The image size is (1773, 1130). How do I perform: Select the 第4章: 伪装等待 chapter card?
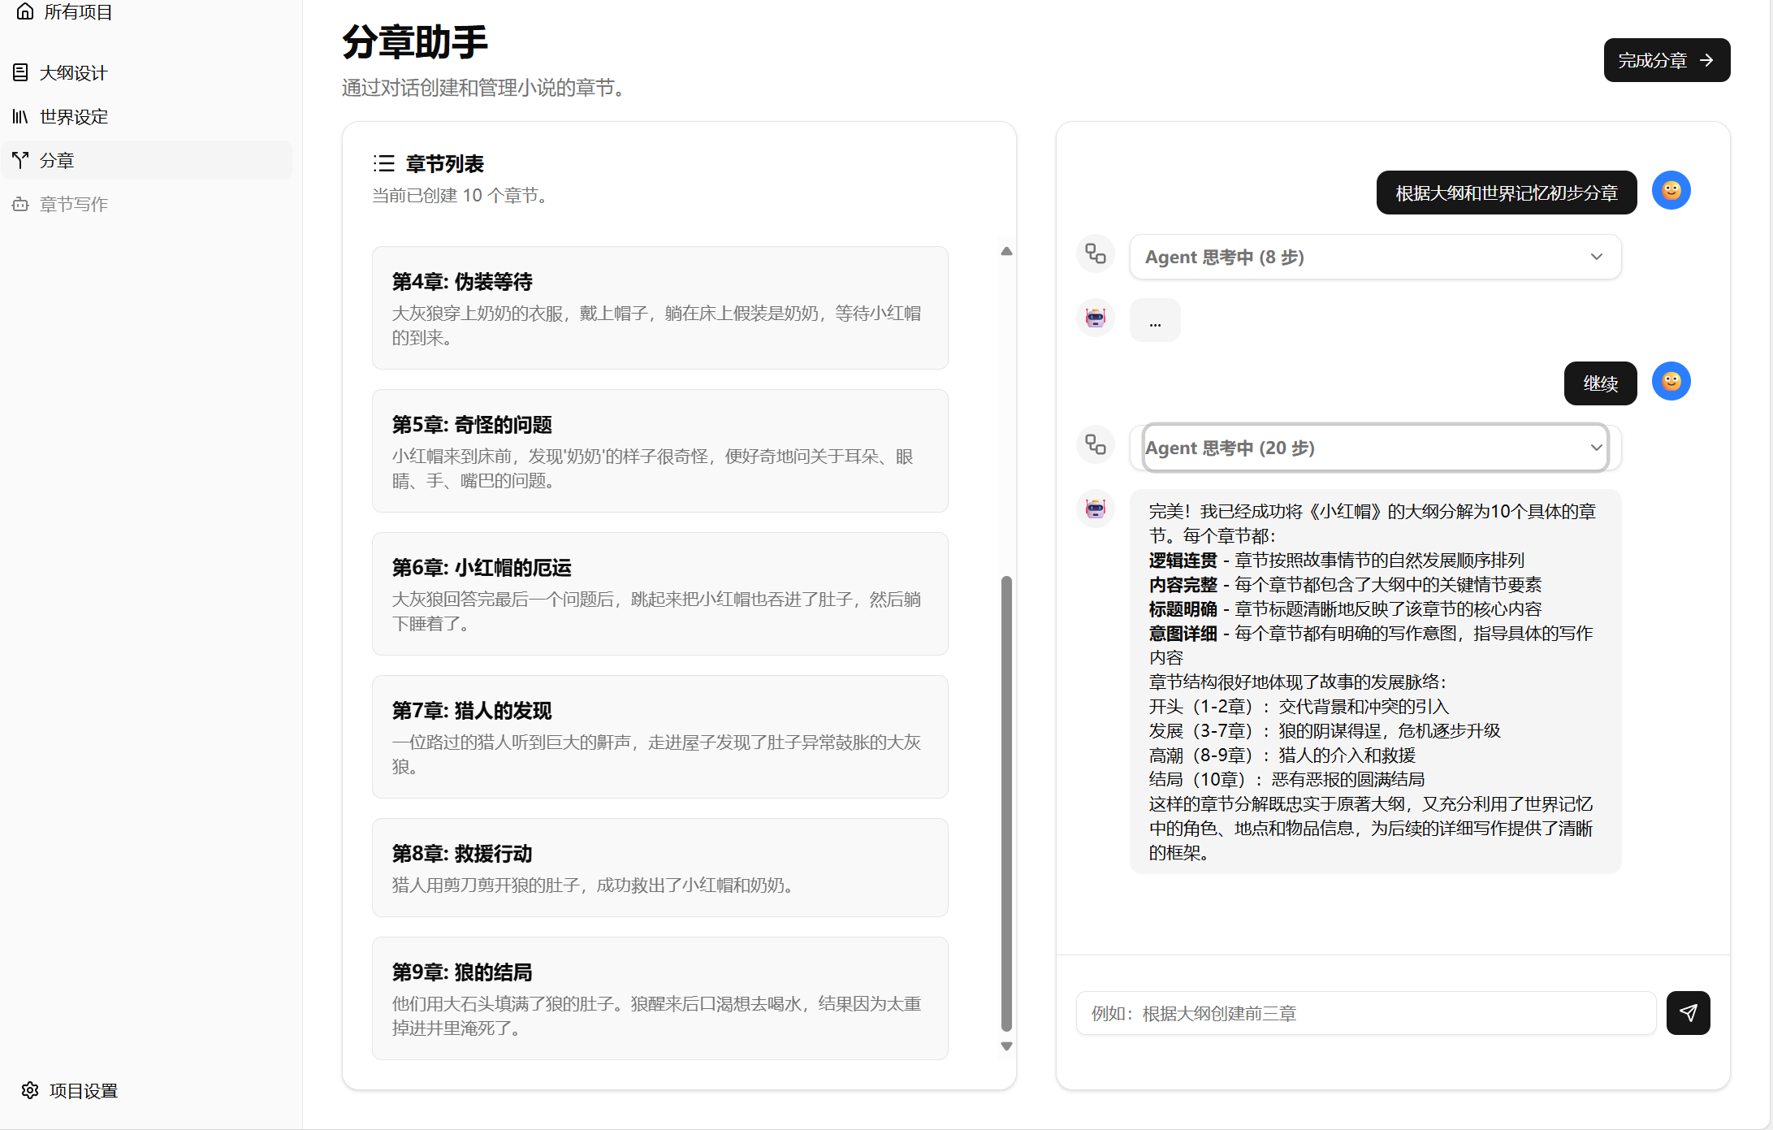(659, 308)
